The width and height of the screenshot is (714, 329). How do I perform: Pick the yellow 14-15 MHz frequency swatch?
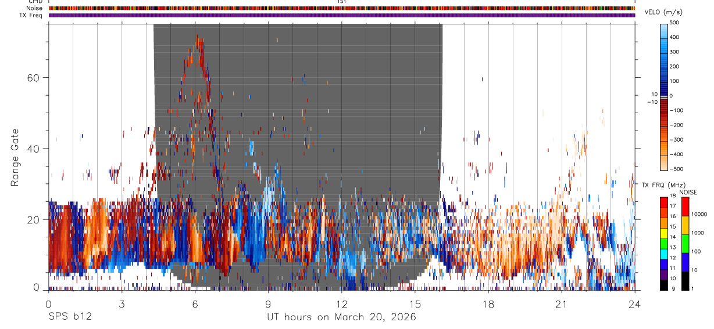pos(664,233)
